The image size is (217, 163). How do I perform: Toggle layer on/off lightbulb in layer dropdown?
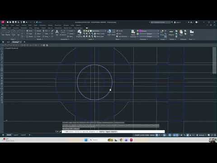coord(84,31)
